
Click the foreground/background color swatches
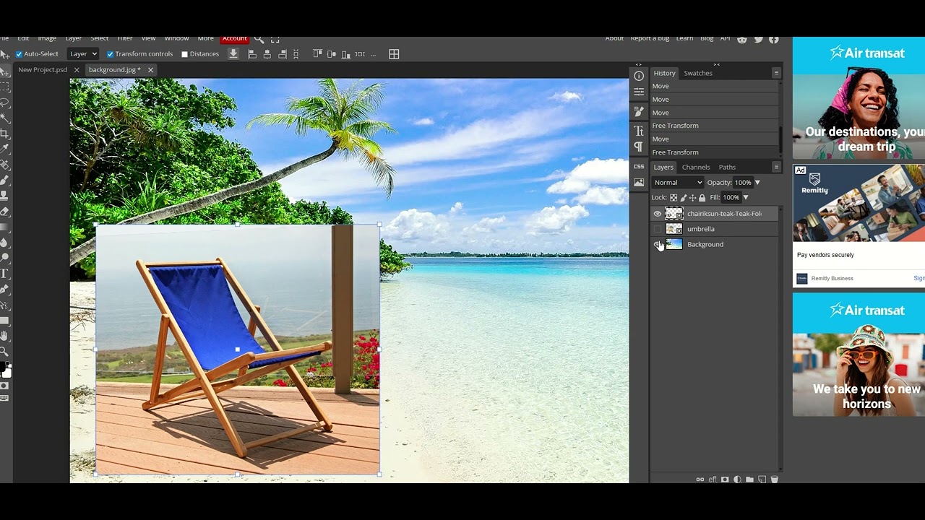tap(6, 370)
